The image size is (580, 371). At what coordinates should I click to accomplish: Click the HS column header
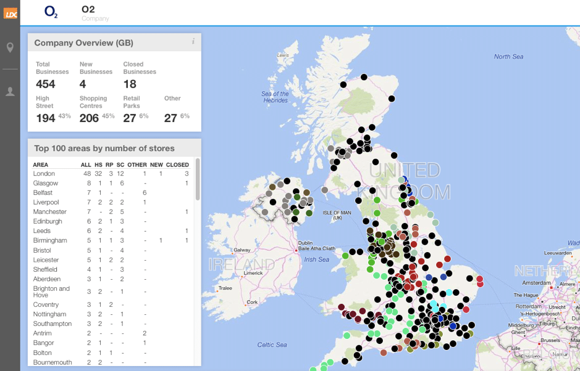click(98, 165)
